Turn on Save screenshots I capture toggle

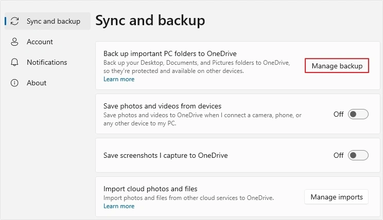(358, 155)
